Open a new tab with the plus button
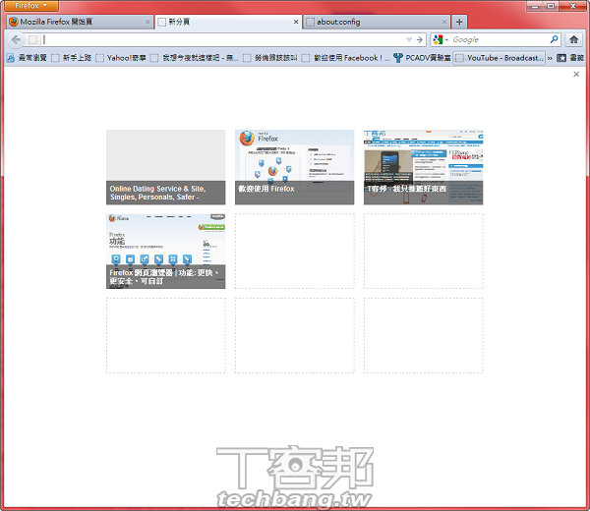Viewport: 590px width, 511px height. point(460,22)
